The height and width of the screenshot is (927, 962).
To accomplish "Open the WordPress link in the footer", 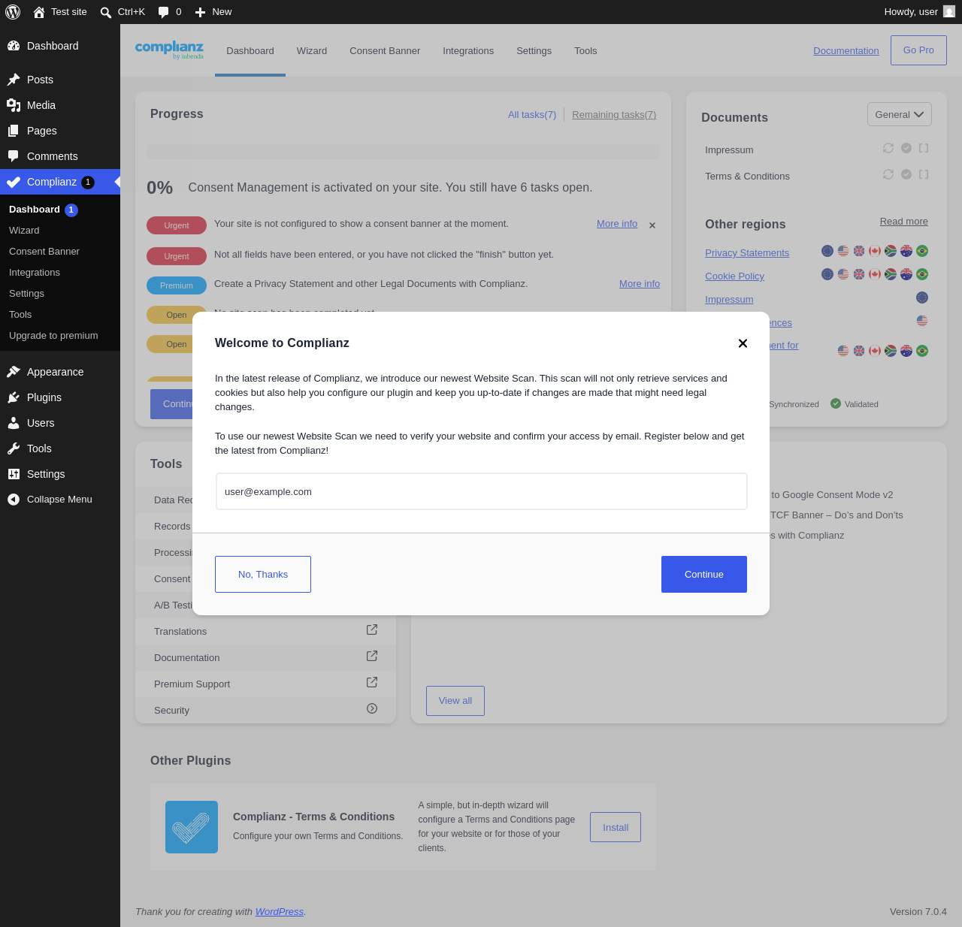I will 280,912.
